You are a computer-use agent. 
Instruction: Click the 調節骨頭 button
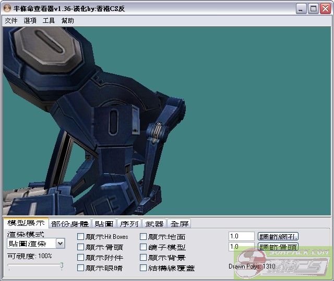[278, 247]
